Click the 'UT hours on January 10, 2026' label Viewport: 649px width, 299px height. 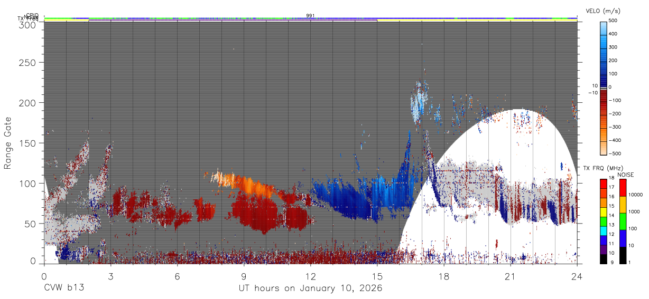(x=311, y=288)
